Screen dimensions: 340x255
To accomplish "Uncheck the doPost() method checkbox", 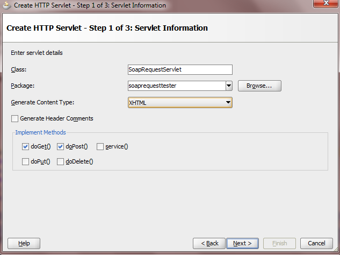I will [61, 146].
